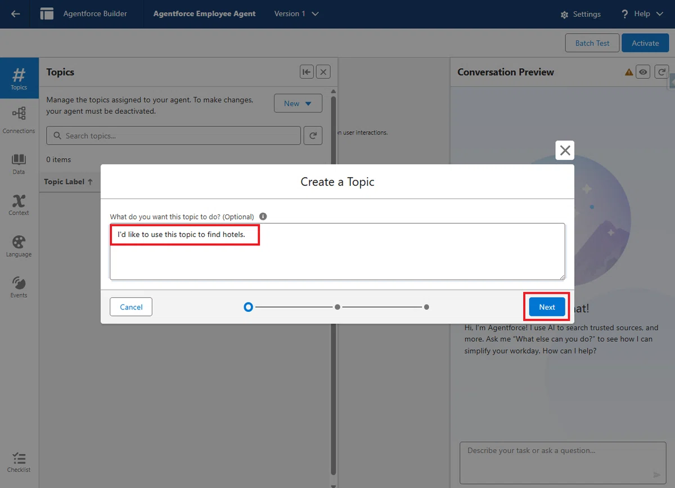Open Connections in left sidebar

(19, 120)
